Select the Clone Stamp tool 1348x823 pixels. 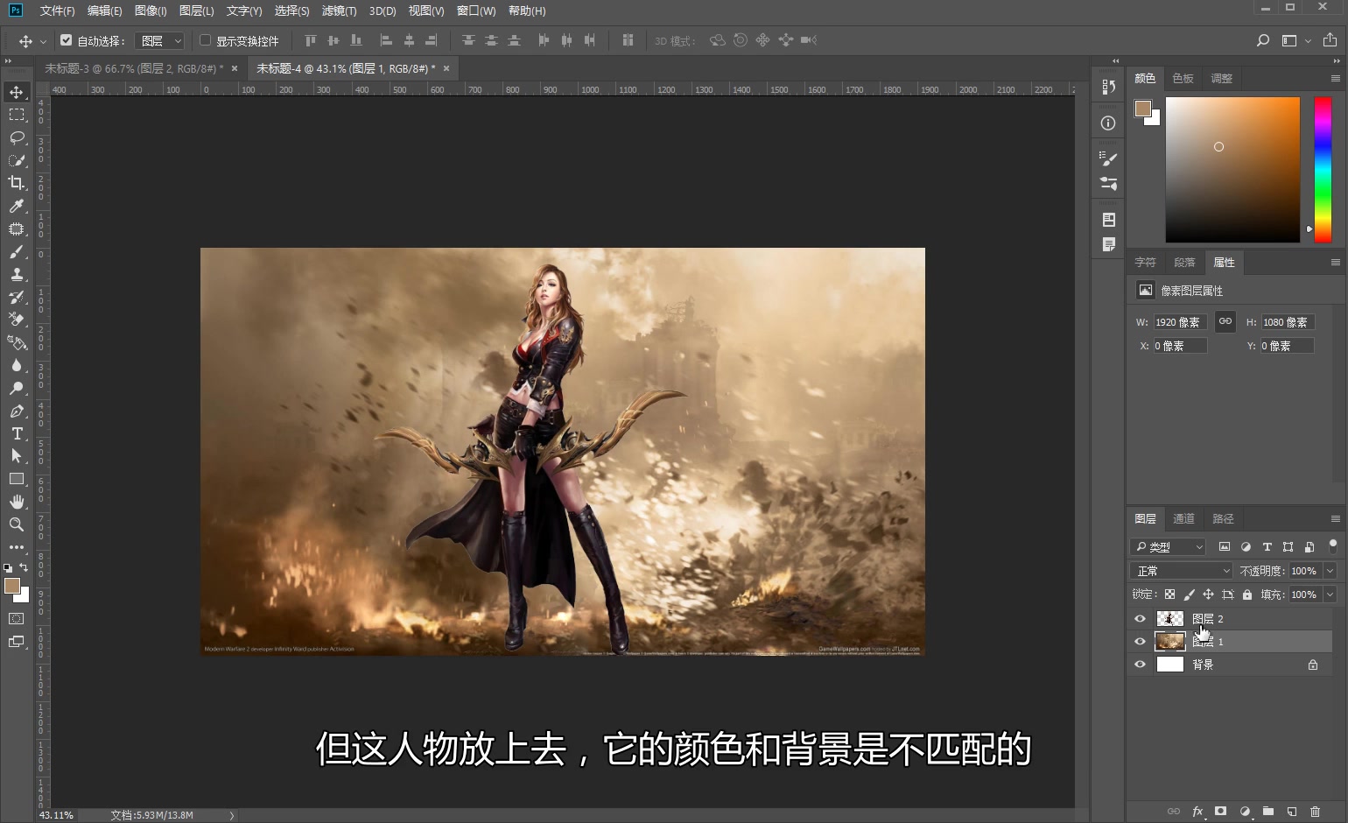coord(17,274)
